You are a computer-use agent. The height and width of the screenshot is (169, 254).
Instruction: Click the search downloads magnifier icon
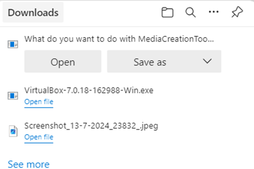[x=190, y=13]
